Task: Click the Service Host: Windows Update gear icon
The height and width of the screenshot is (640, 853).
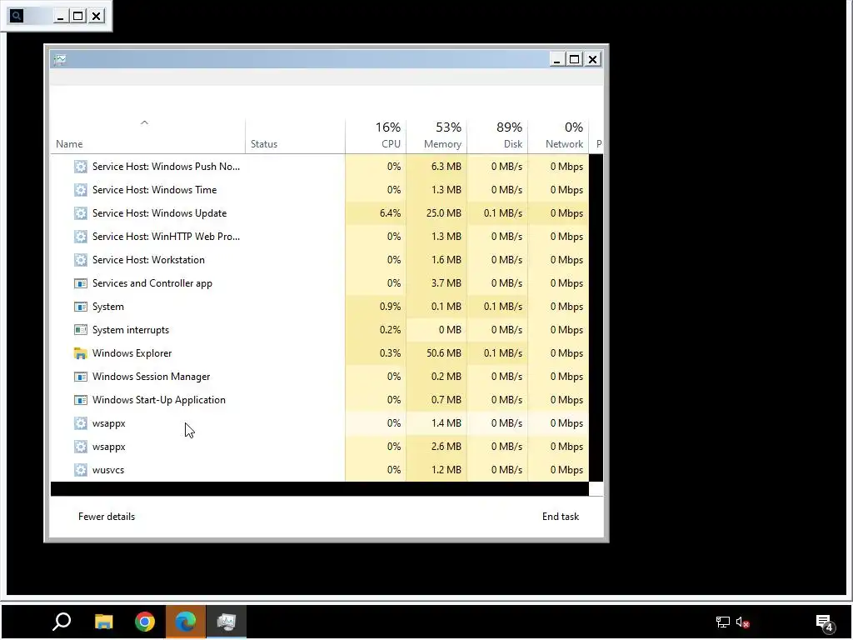Action: click(x=81, y=213)
